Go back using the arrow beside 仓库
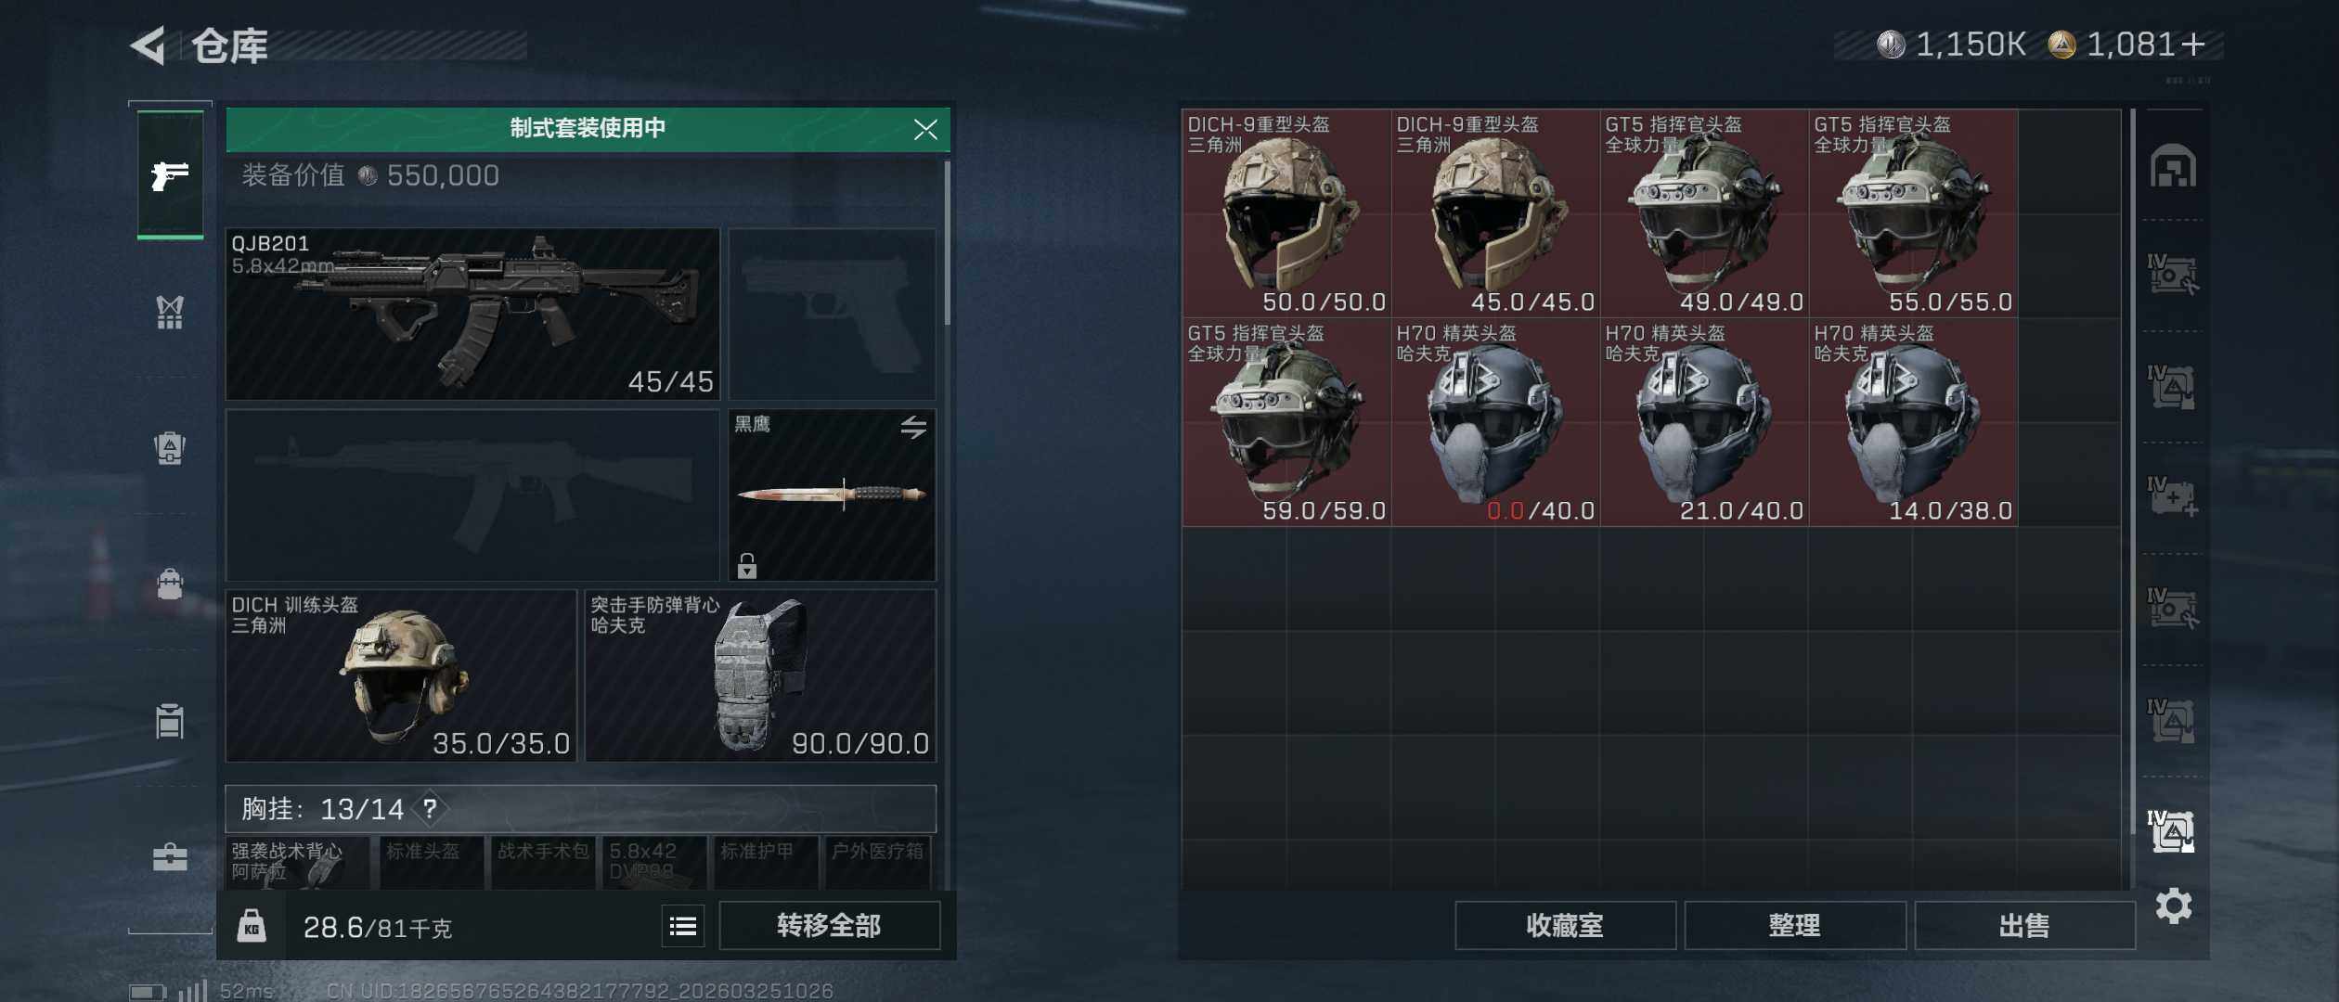2339x1002 pixels. coord(149,45)
